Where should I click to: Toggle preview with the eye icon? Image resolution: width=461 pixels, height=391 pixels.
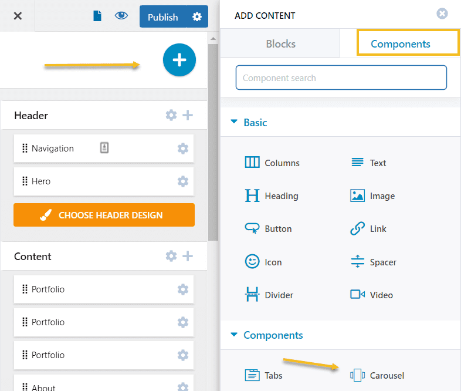tap(121, 16)
